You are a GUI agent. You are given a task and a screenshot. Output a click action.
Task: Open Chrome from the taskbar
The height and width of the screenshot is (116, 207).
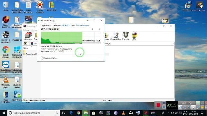click(x=79, y=113)
